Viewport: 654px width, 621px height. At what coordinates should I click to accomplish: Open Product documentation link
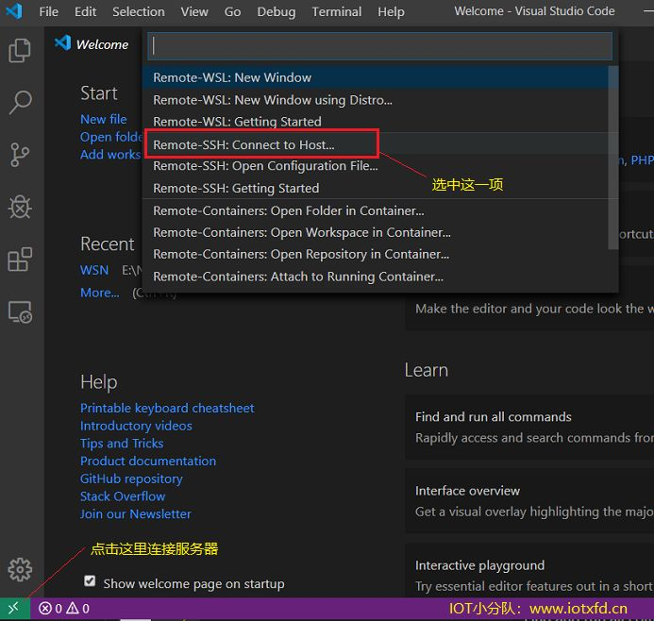click(x=148, y=461)
